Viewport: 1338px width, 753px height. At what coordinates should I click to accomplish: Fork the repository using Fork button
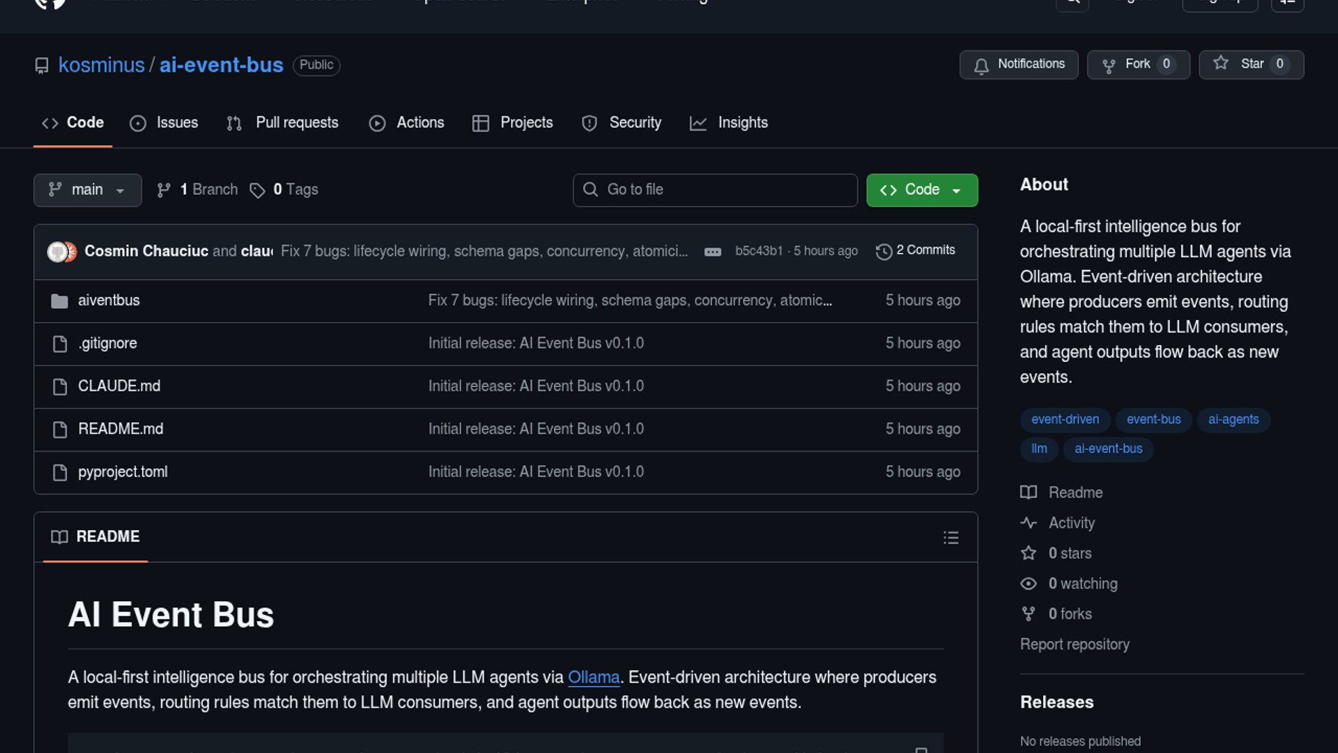(1137, 65)
